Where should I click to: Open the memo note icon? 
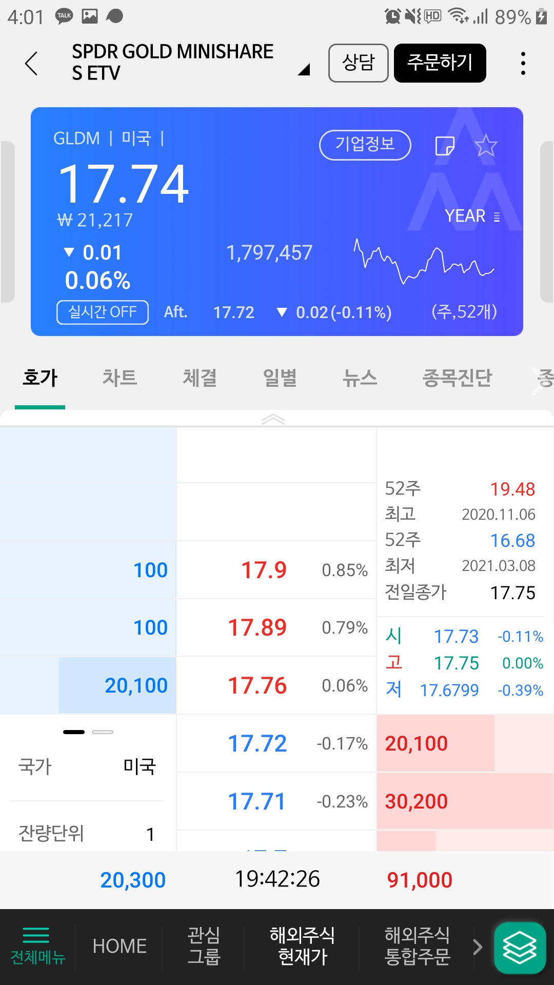(444, 146)
